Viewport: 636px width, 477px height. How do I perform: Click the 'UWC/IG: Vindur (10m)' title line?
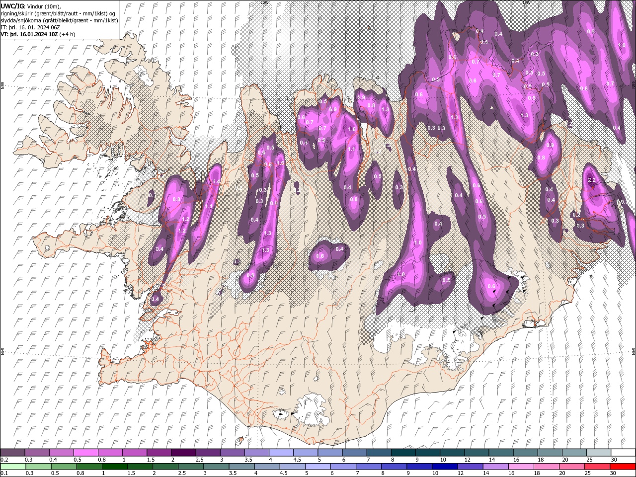pos(31,5)
